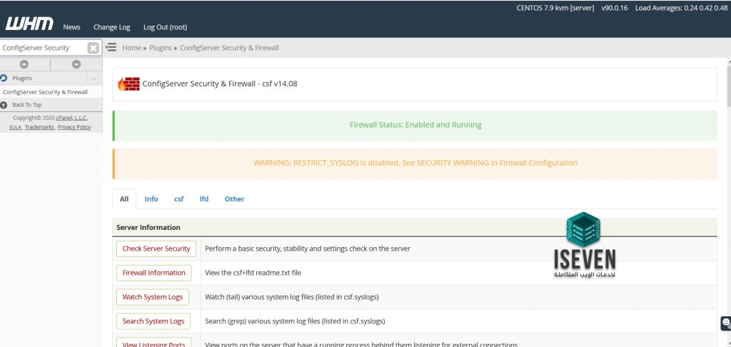This screenshot has height=347, width=731.
Task: Click the CENTOS 7.9 kvm [server] text
Action: click(x=555, y=8)
